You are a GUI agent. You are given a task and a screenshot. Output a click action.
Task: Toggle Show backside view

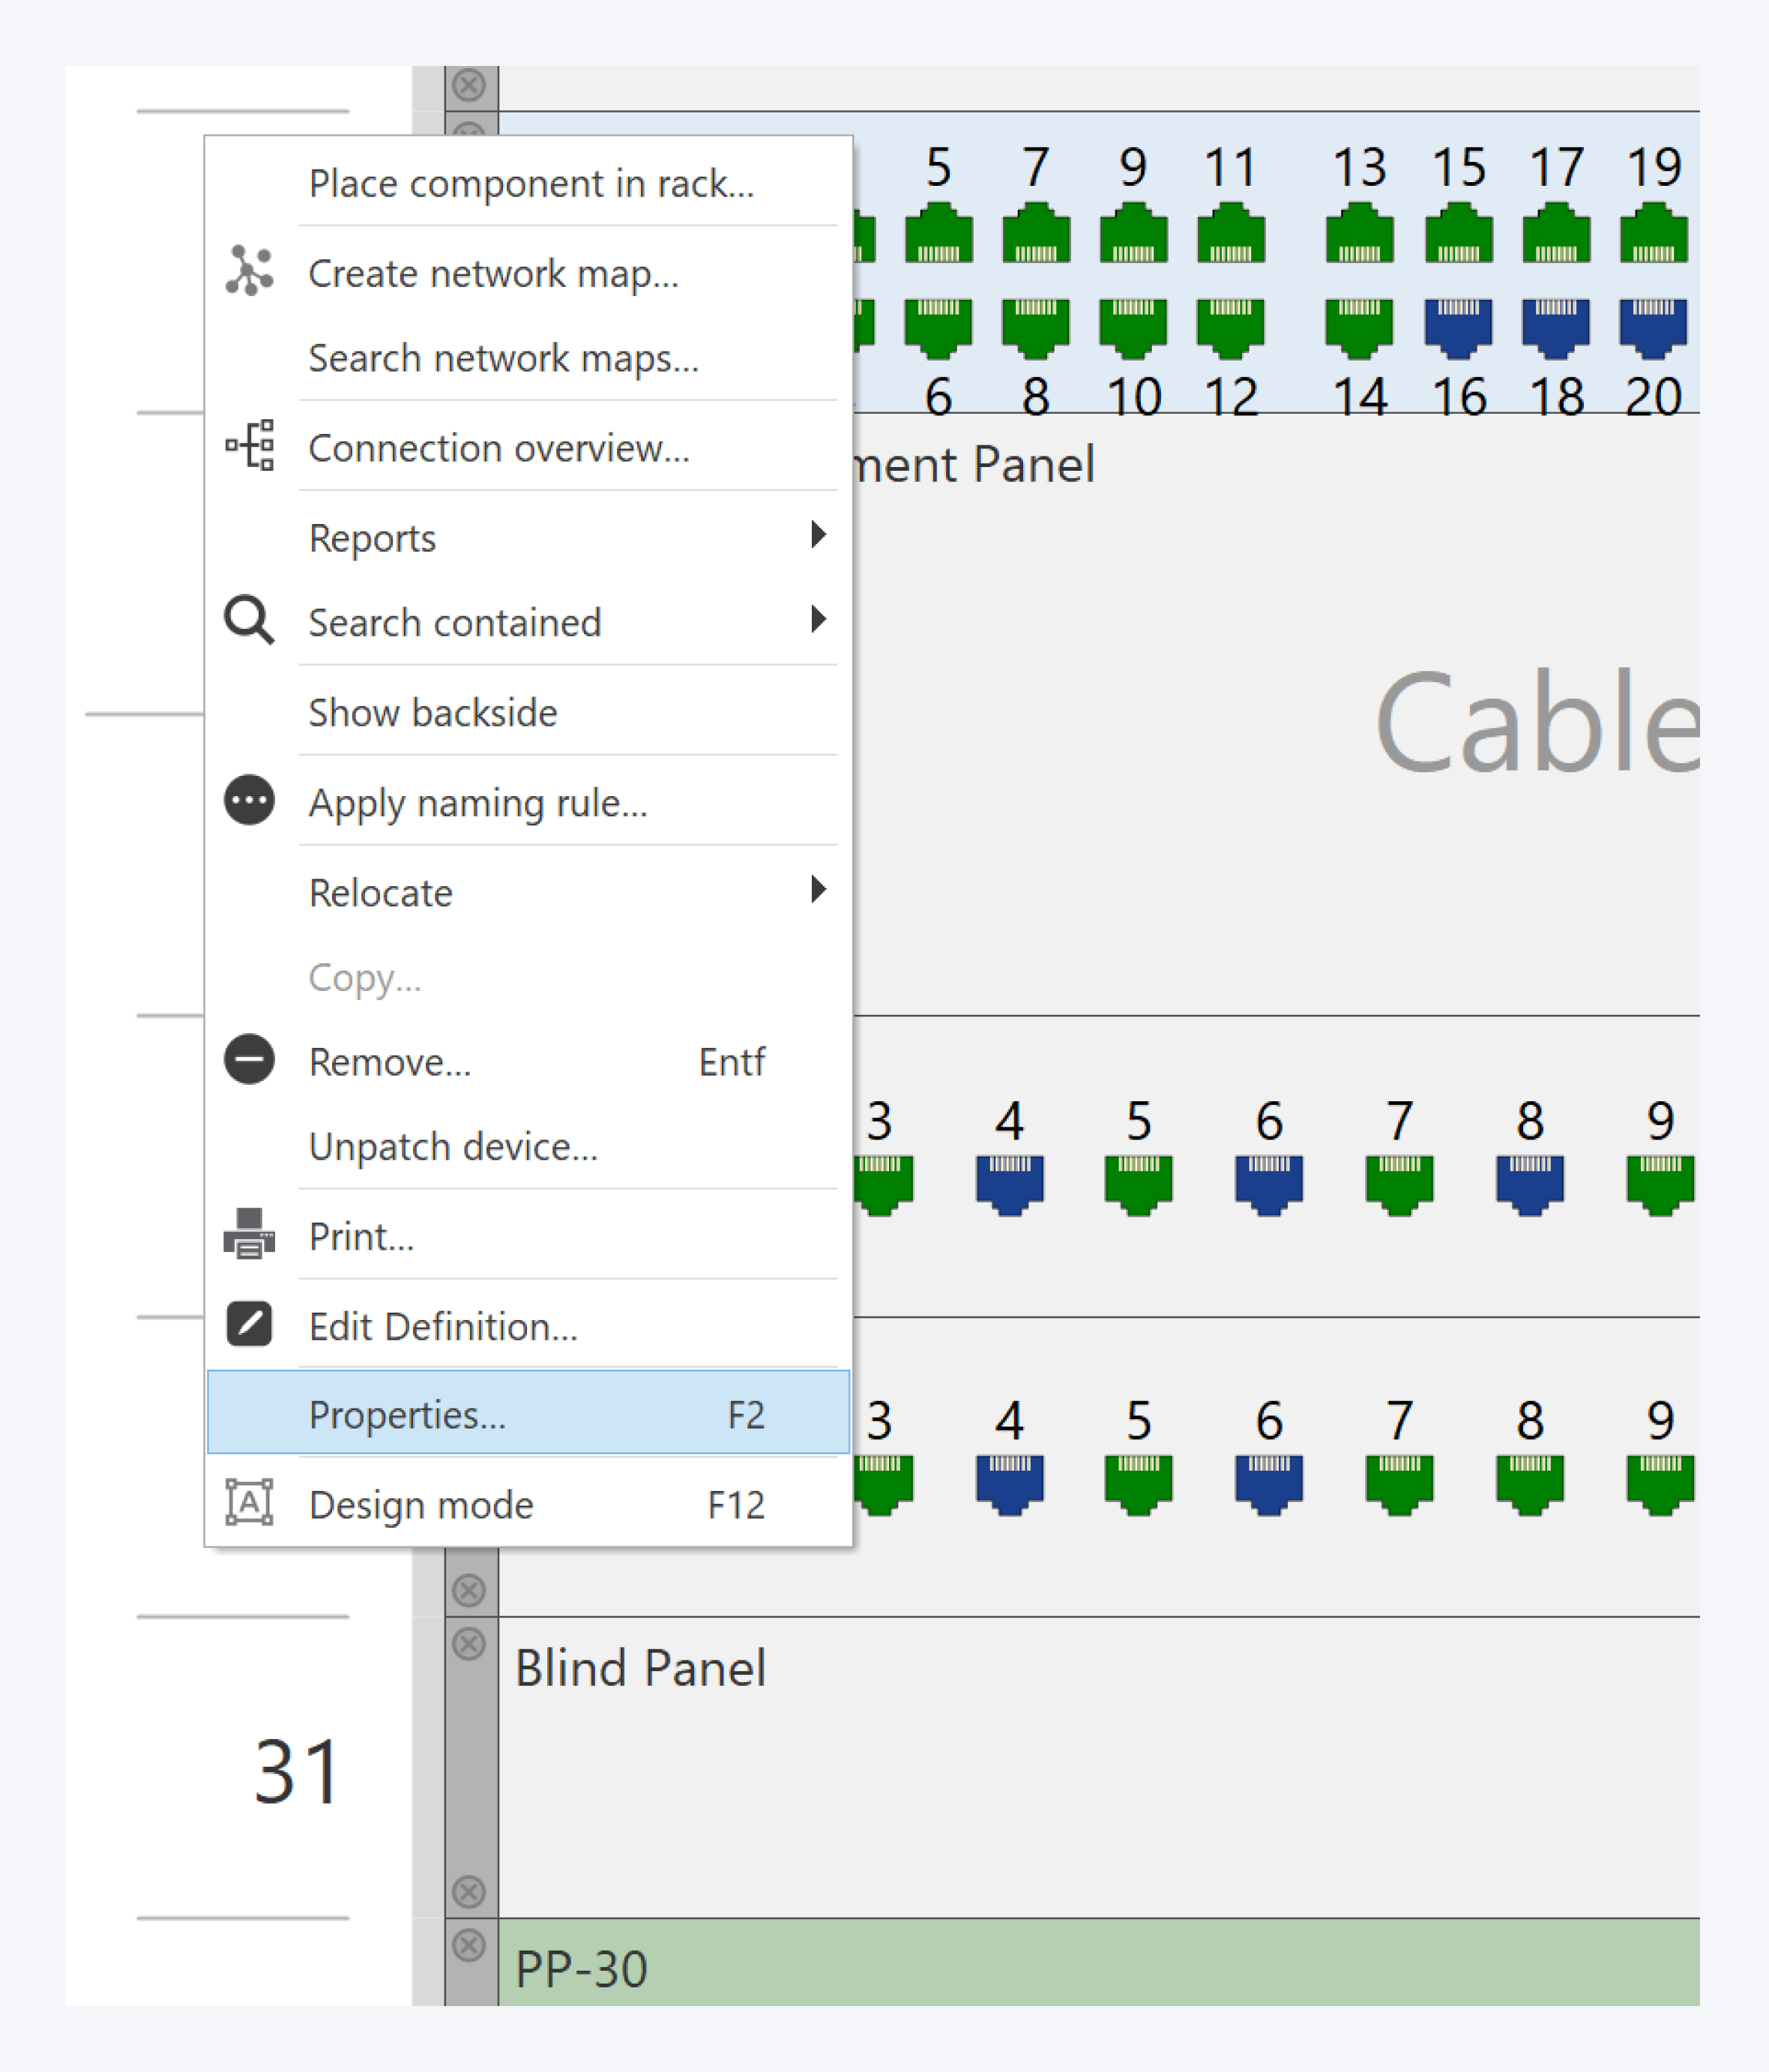(x=433, y=712)
